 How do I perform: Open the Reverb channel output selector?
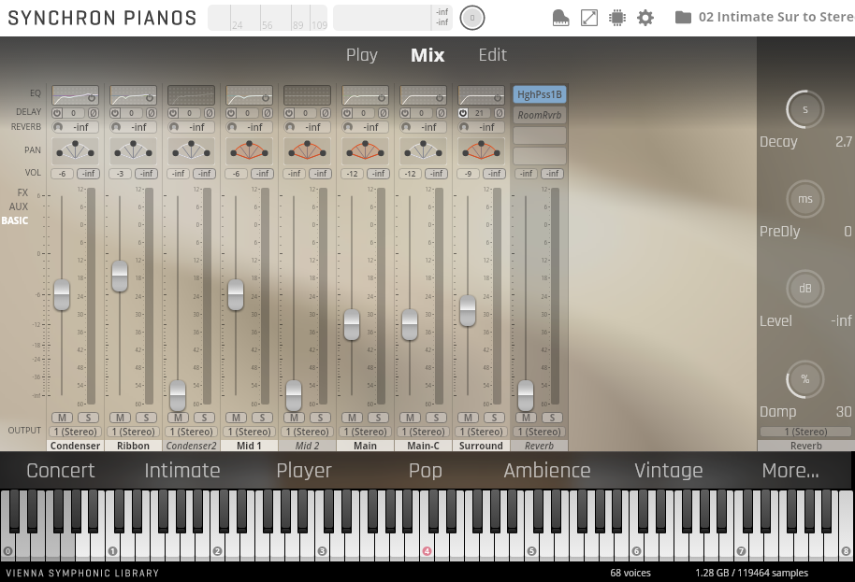[539, 432]
